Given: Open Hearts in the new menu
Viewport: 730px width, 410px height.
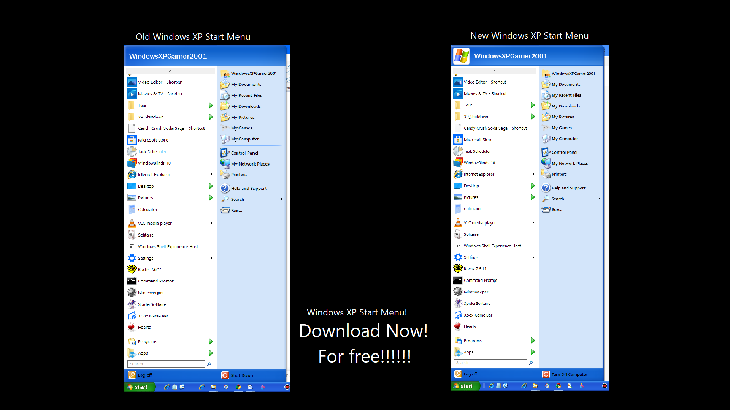Looking at the screenshot, I should tap(470, 326).
